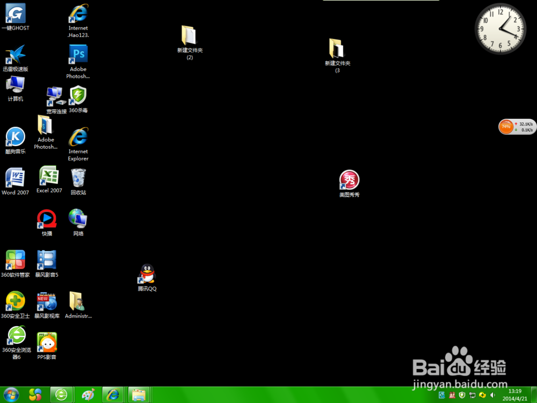This screenshot has height=403, width=537.
Task: Launch 美图秀秀 shortcut
Action: pyautogui.click(x=350, y=184)
